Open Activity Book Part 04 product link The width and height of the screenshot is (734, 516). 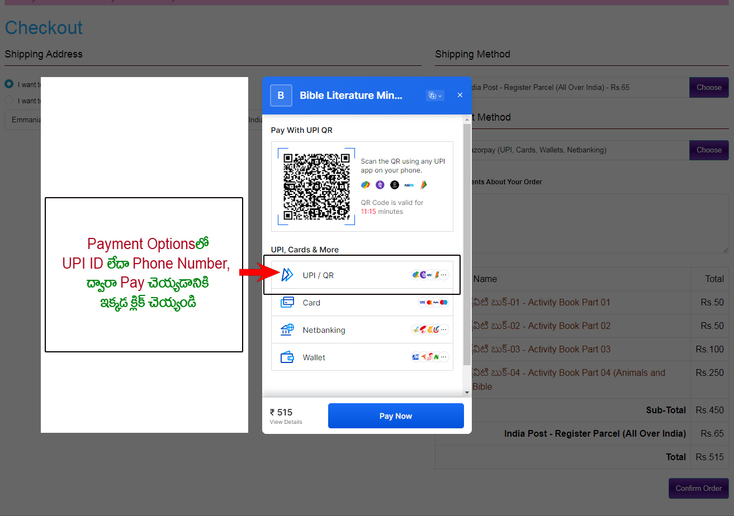click(569, 379)
